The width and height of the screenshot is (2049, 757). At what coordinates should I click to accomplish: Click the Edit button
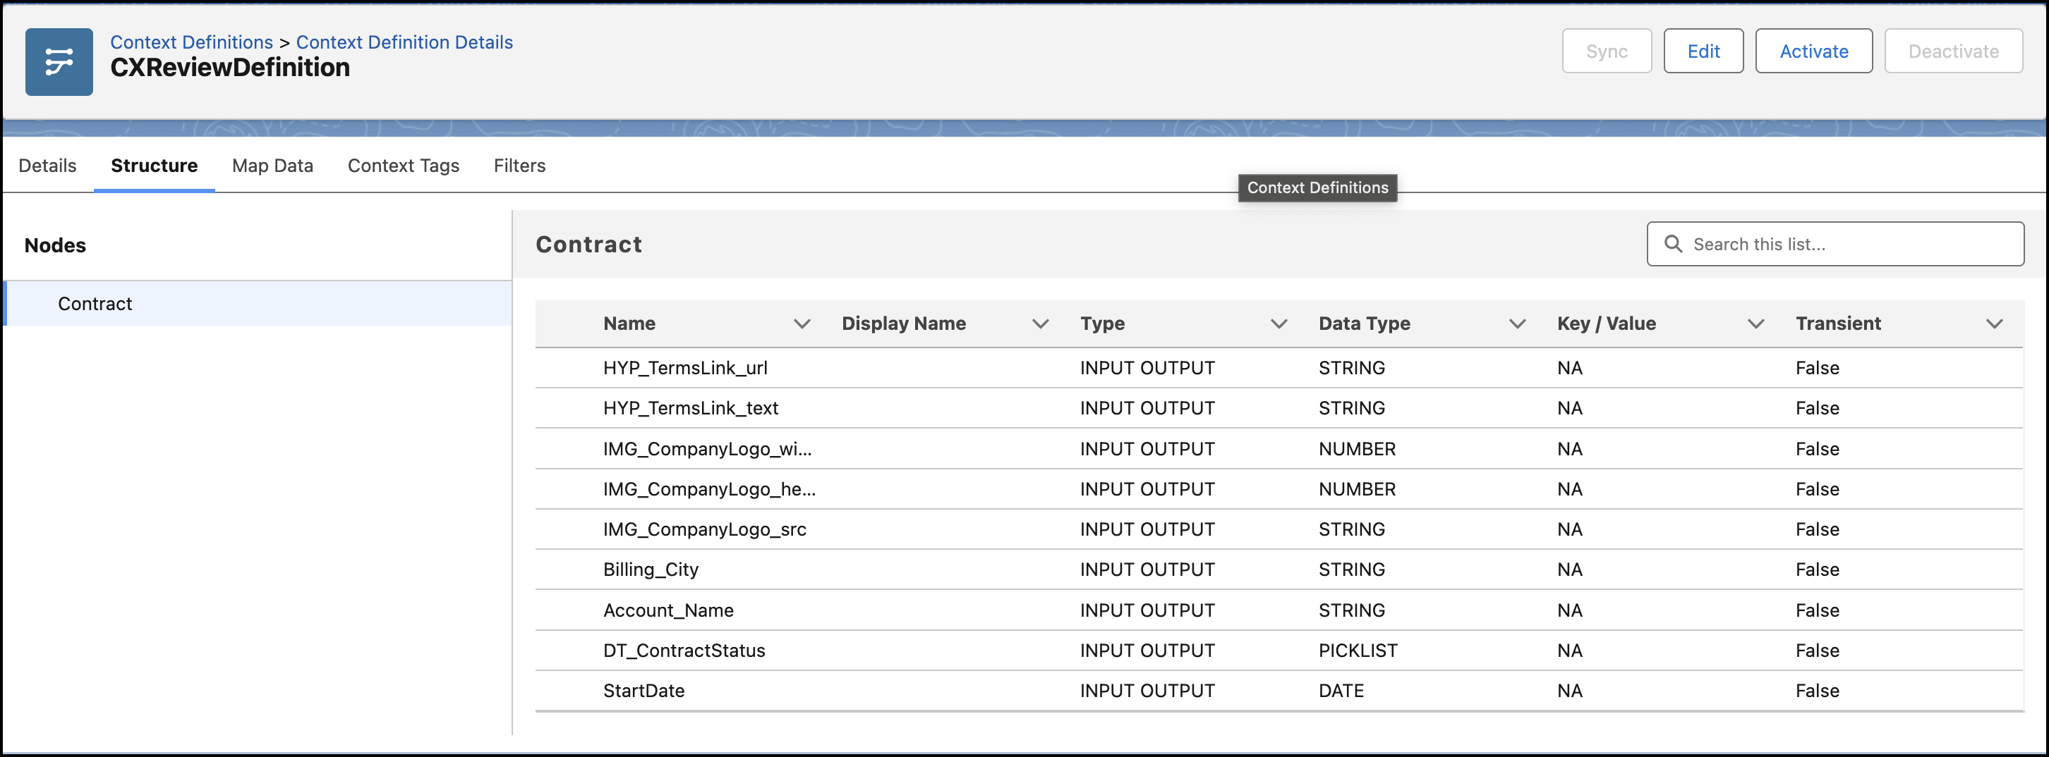[x=1704, y=51]
